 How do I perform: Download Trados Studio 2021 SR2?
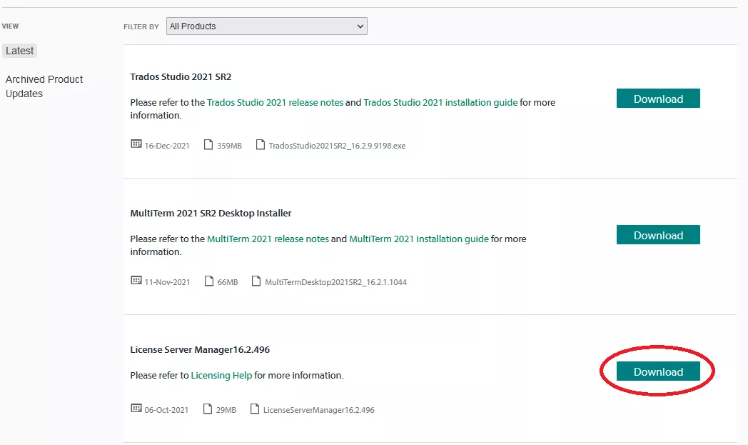(658, 99)
